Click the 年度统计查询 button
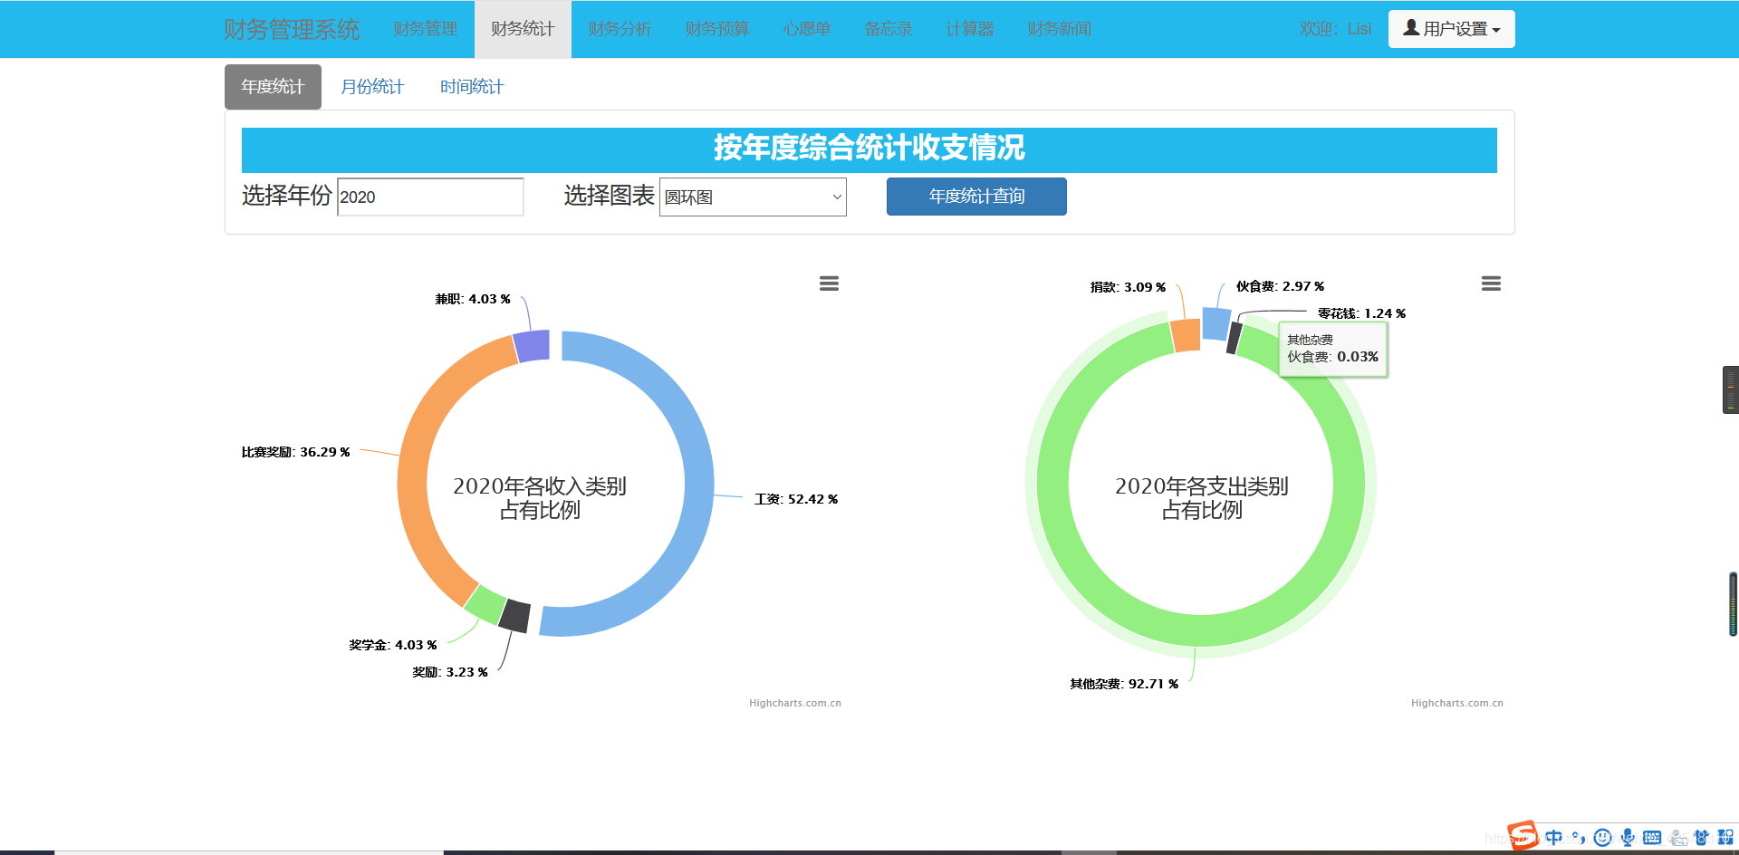 click(x=975, y=197)
